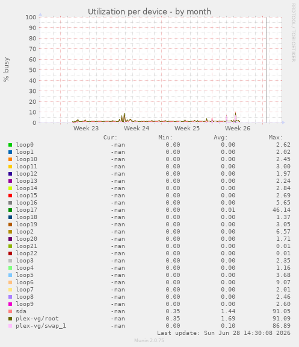Click the sda salmon color swatch
Screen dimensions: 299x347
[x=10, y=311]
